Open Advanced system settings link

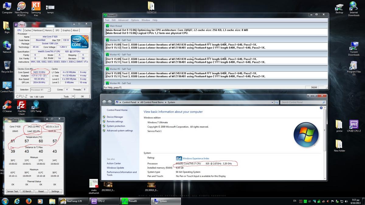tap(120, 131)
